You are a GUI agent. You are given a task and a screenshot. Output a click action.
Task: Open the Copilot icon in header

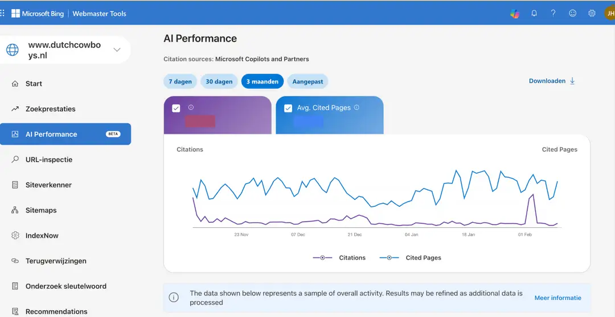point(515,13)
